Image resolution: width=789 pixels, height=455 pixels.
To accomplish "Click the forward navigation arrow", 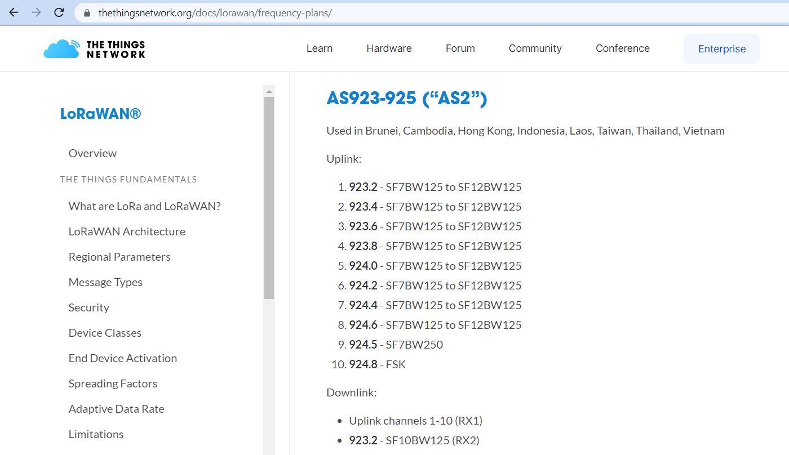I will 36,12.
